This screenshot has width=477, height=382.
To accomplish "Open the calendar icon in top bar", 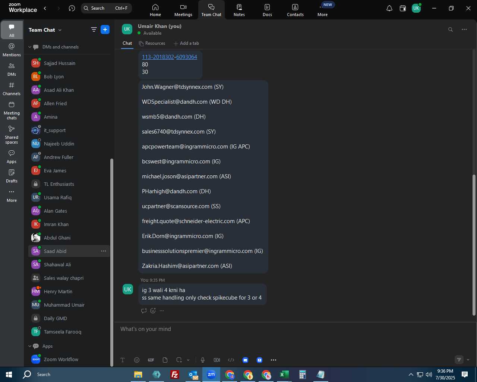I will (403, 8).
